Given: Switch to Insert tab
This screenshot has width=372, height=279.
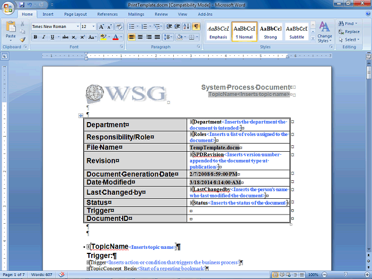Looking at the screenshot, I should pos(48,14).
